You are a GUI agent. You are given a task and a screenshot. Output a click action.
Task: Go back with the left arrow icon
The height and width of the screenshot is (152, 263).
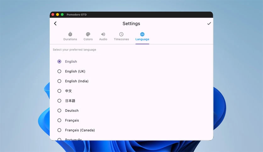[55, 24]
